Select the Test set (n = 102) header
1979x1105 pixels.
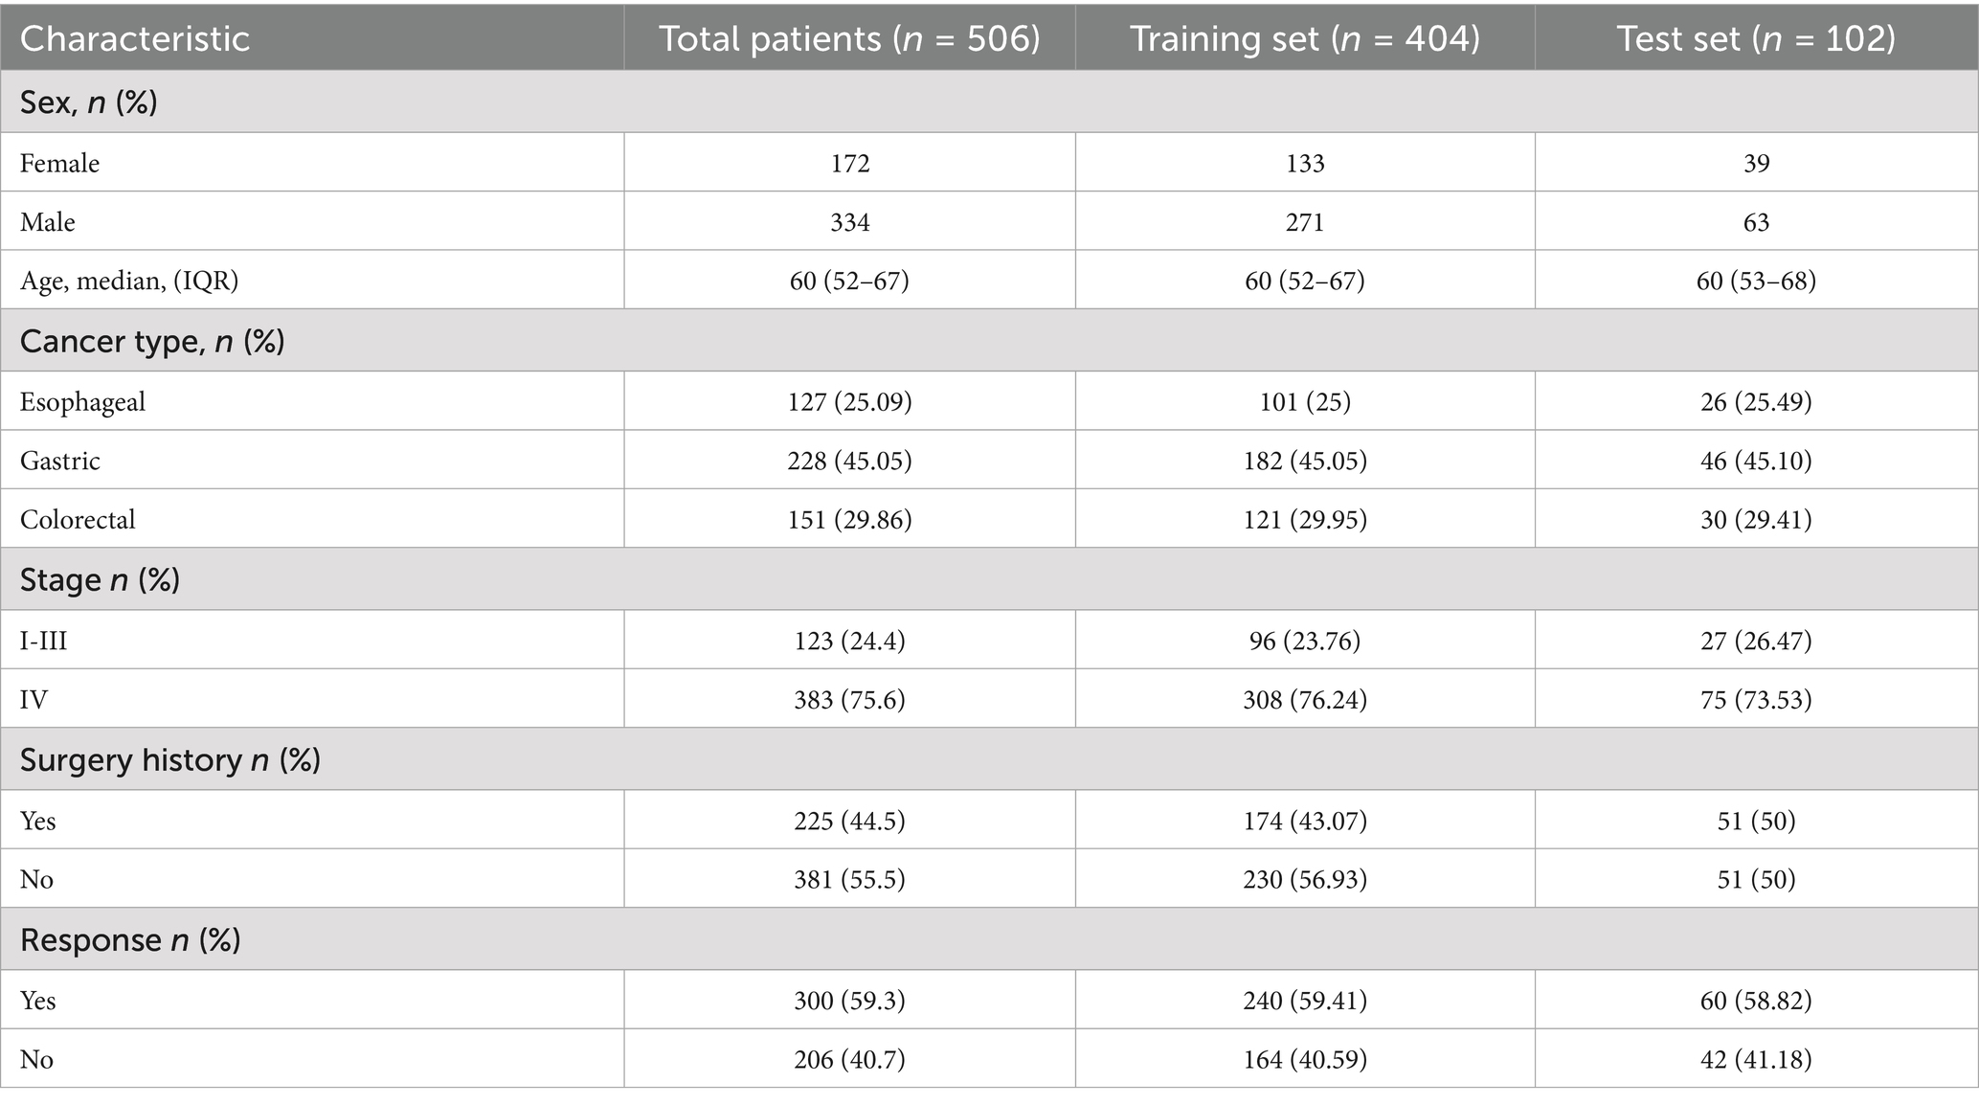click(x=1756, y=38)
